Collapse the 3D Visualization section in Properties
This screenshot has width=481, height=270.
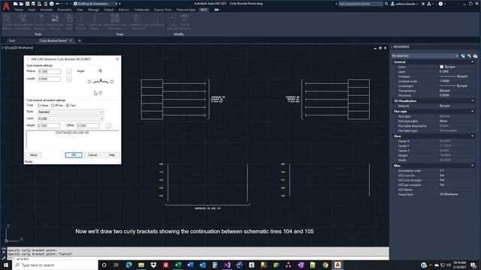tap(473, 100)
